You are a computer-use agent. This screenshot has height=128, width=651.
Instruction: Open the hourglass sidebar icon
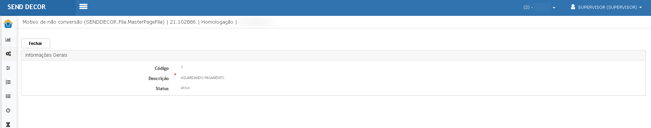(8, 125)
